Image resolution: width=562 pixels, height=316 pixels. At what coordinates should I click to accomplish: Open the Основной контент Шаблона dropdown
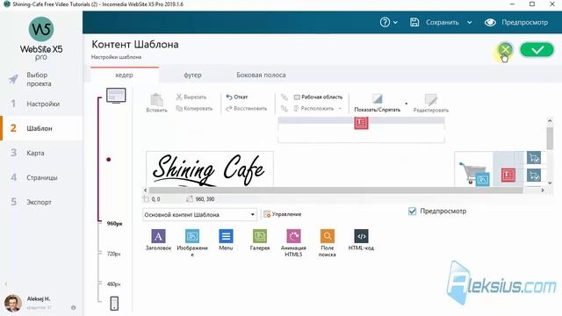(x=199, y=214)
